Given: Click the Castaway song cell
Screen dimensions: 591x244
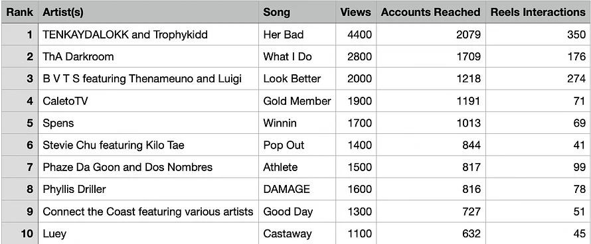Looking at the screenshot, I should pos(297,233).
